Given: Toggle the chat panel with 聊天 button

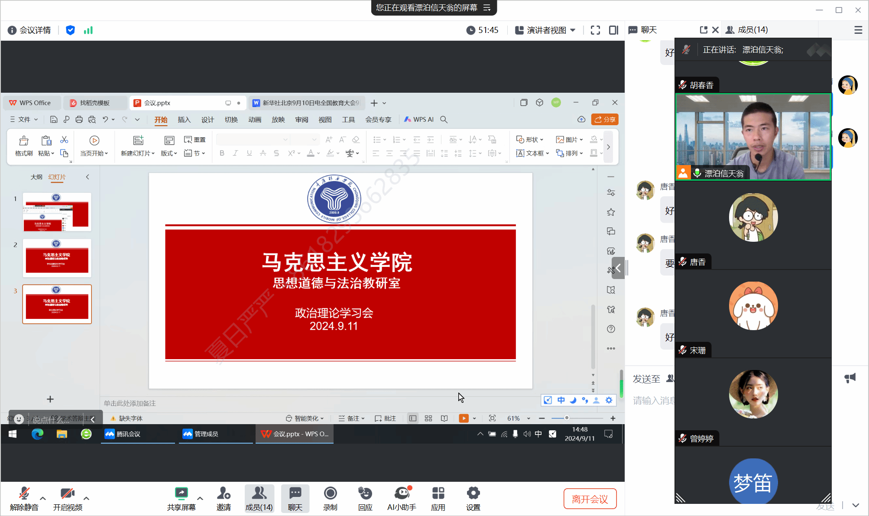Looking at the screenshot, I should (x=295, y=498).
